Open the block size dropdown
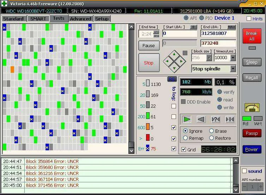Screen dimensions: 266x195 (x=209, y=58)
